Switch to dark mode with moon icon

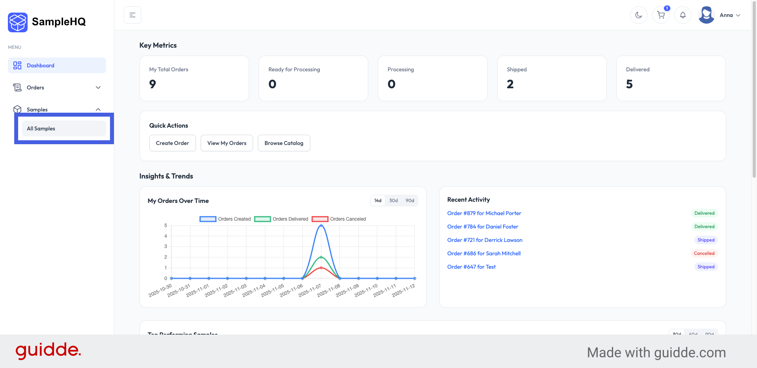click(x=638, y=15)
